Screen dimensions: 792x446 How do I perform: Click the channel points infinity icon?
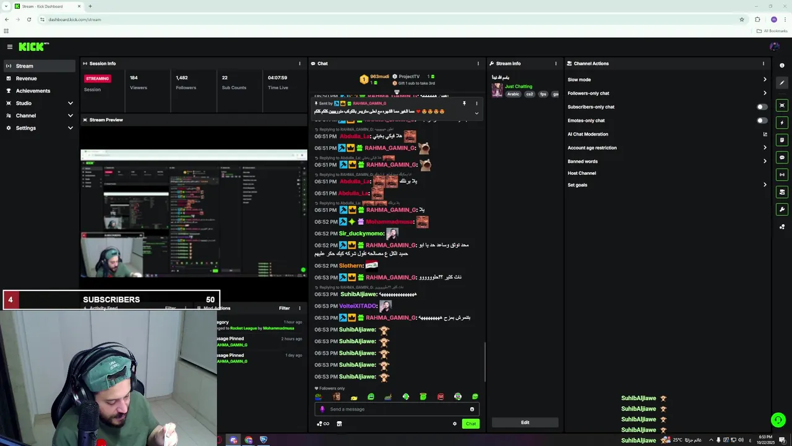(x=323, y=424)
